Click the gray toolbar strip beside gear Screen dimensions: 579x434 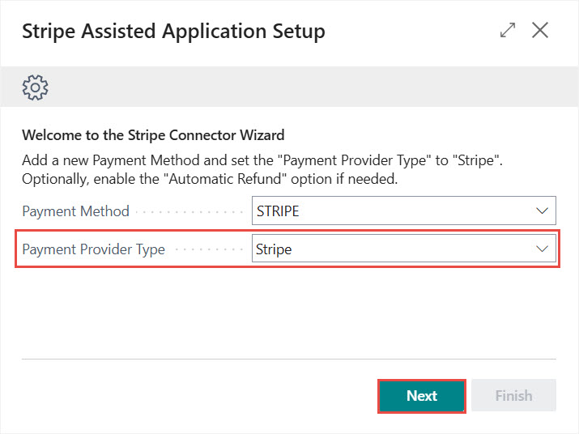pyautogui.click(x=308, y=86)
